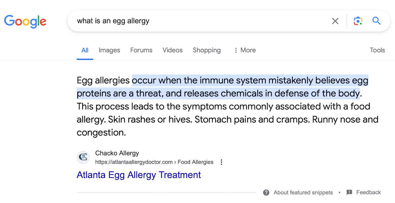Click inside the search input field
Image resolution: width=395 pixels, height=203 pixels.
[197, 21]
